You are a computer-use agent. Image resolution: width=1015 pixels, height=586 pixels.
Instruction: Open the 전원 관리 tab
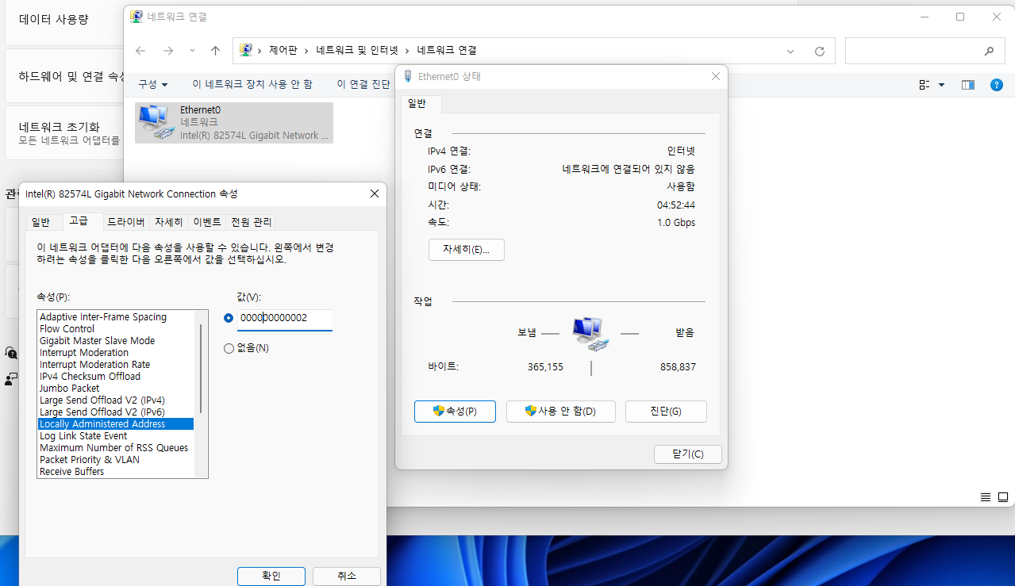tap(251, 222)
